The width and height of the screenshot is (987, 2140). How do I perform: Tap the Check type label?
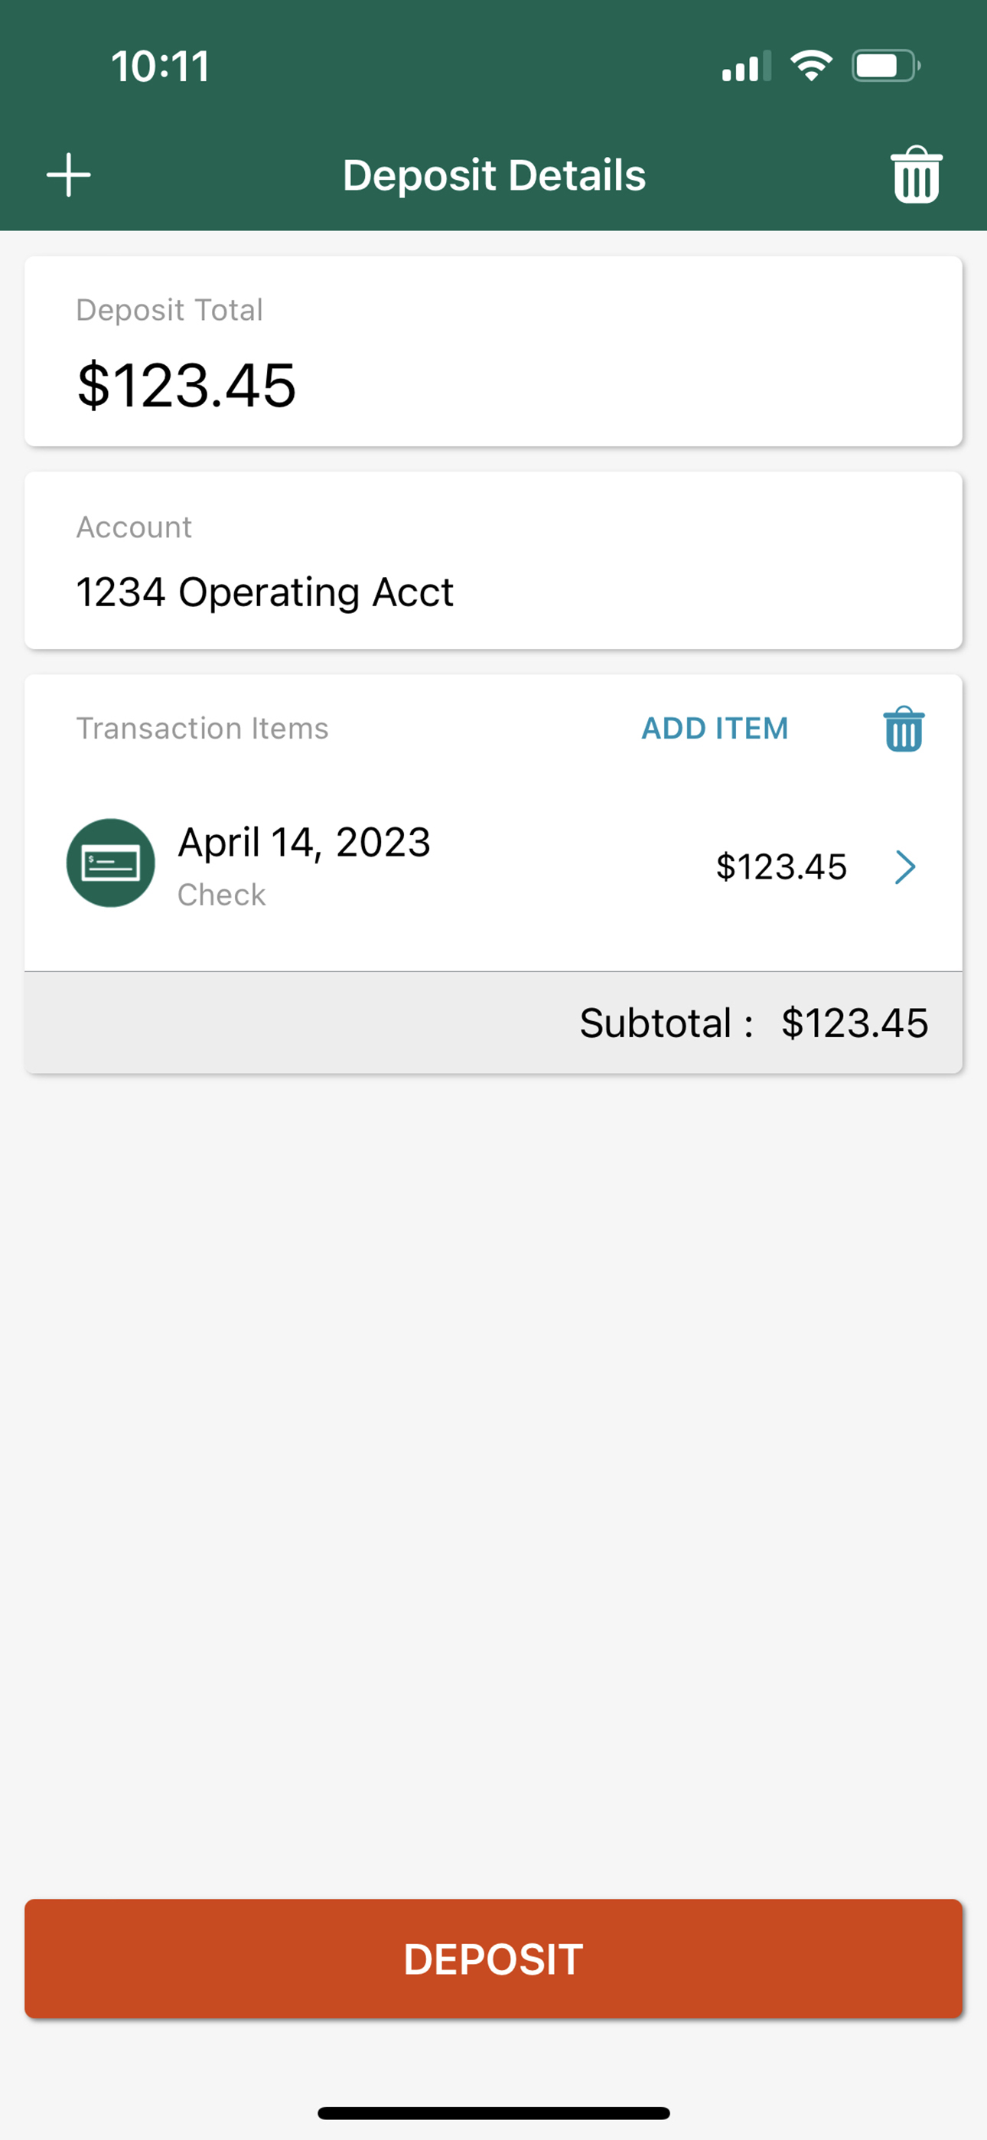222,895
